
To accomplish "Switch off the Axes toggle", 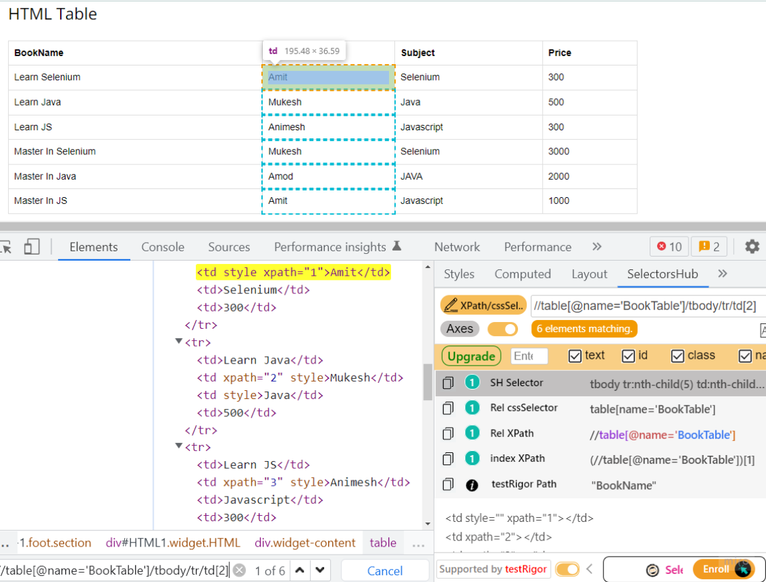I will coord(503,329).
